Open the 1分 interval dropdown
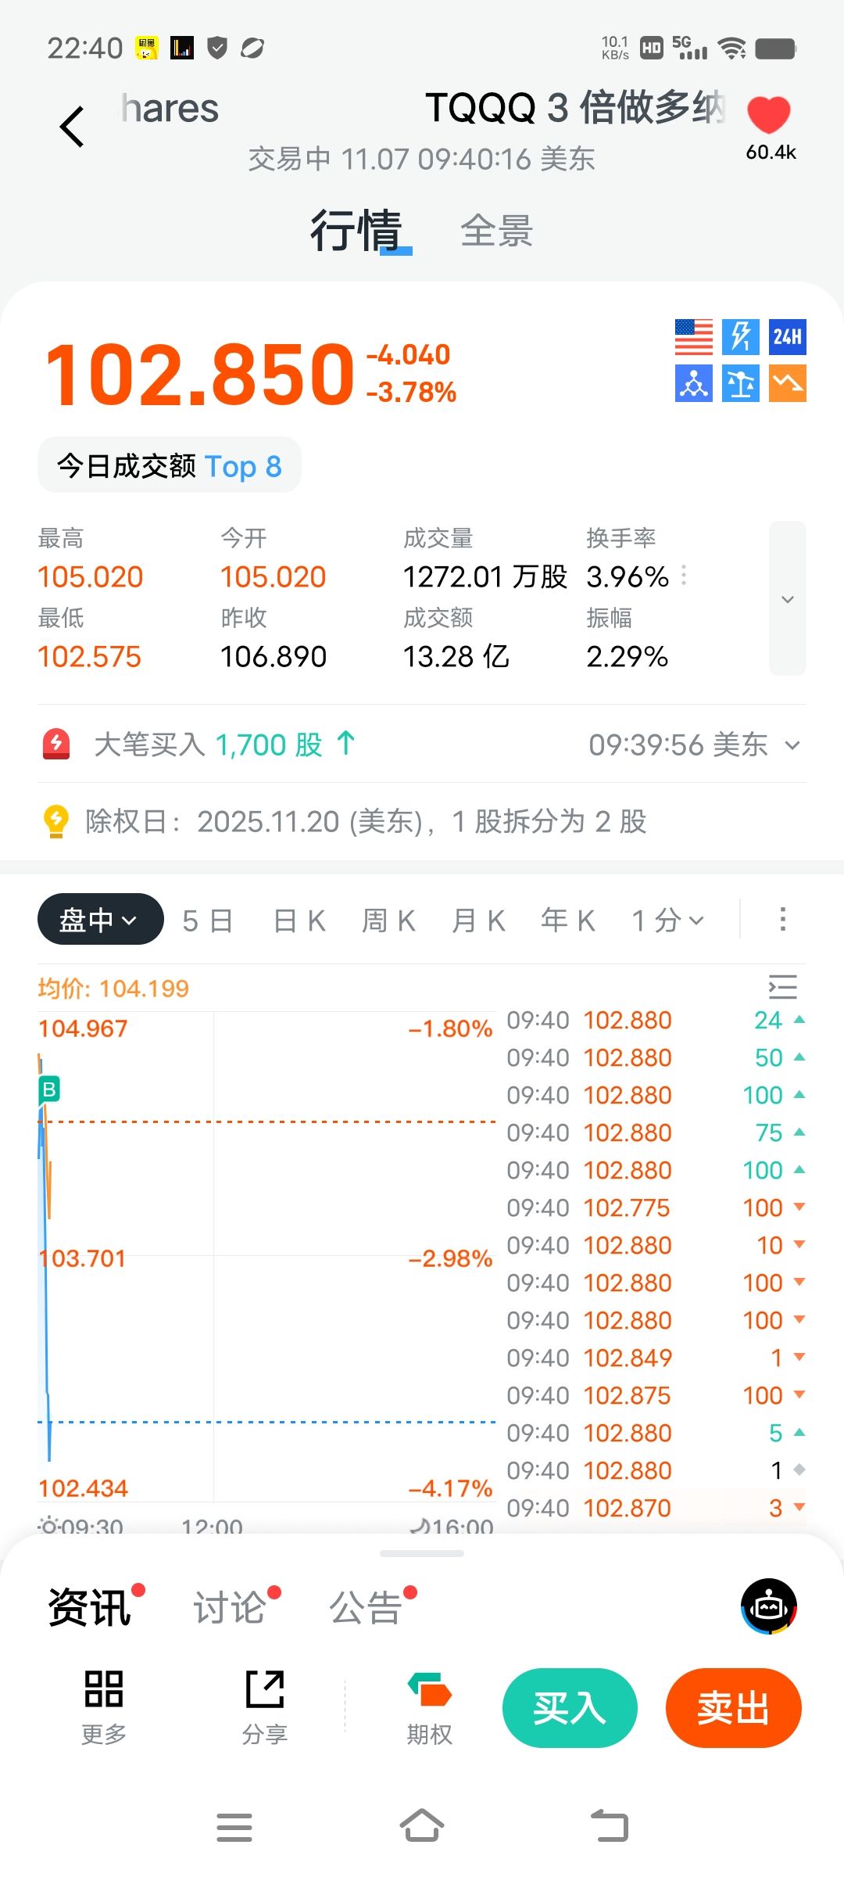The width and height of the screenshot is (844, 1877). pos(668,921)
